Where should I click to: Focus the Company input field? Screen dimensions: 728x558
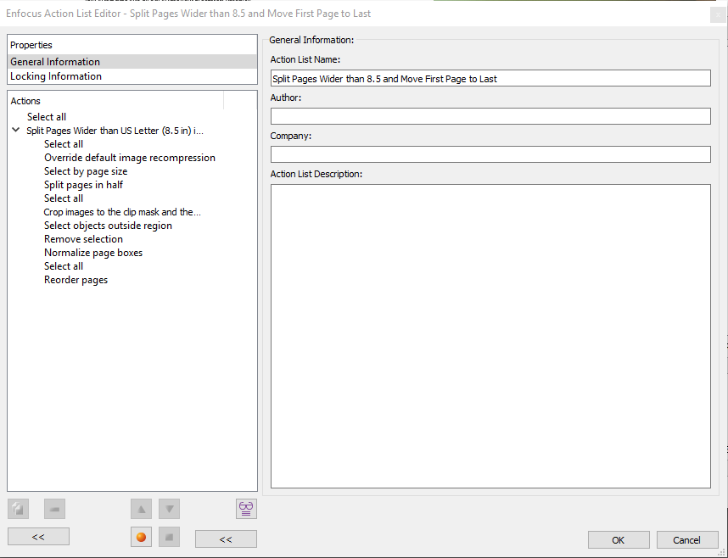coord(490,154)
